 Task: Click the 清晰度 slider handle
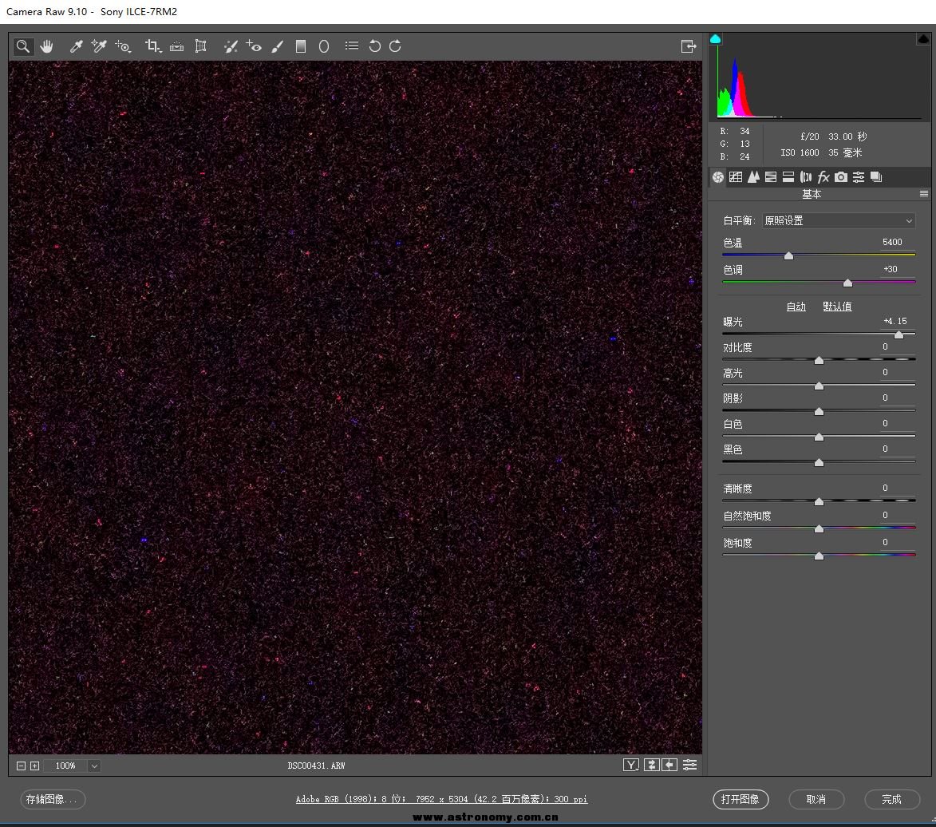coord(819,502)
